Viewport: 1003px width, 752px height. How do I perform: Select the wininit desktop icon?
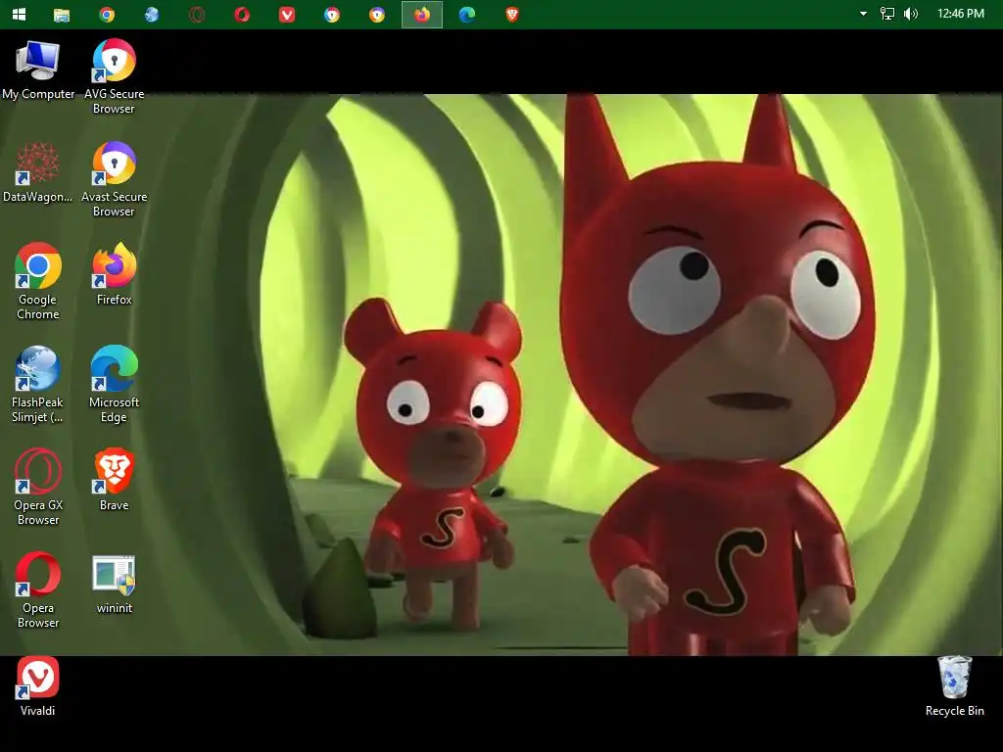(x=114, y=585)
